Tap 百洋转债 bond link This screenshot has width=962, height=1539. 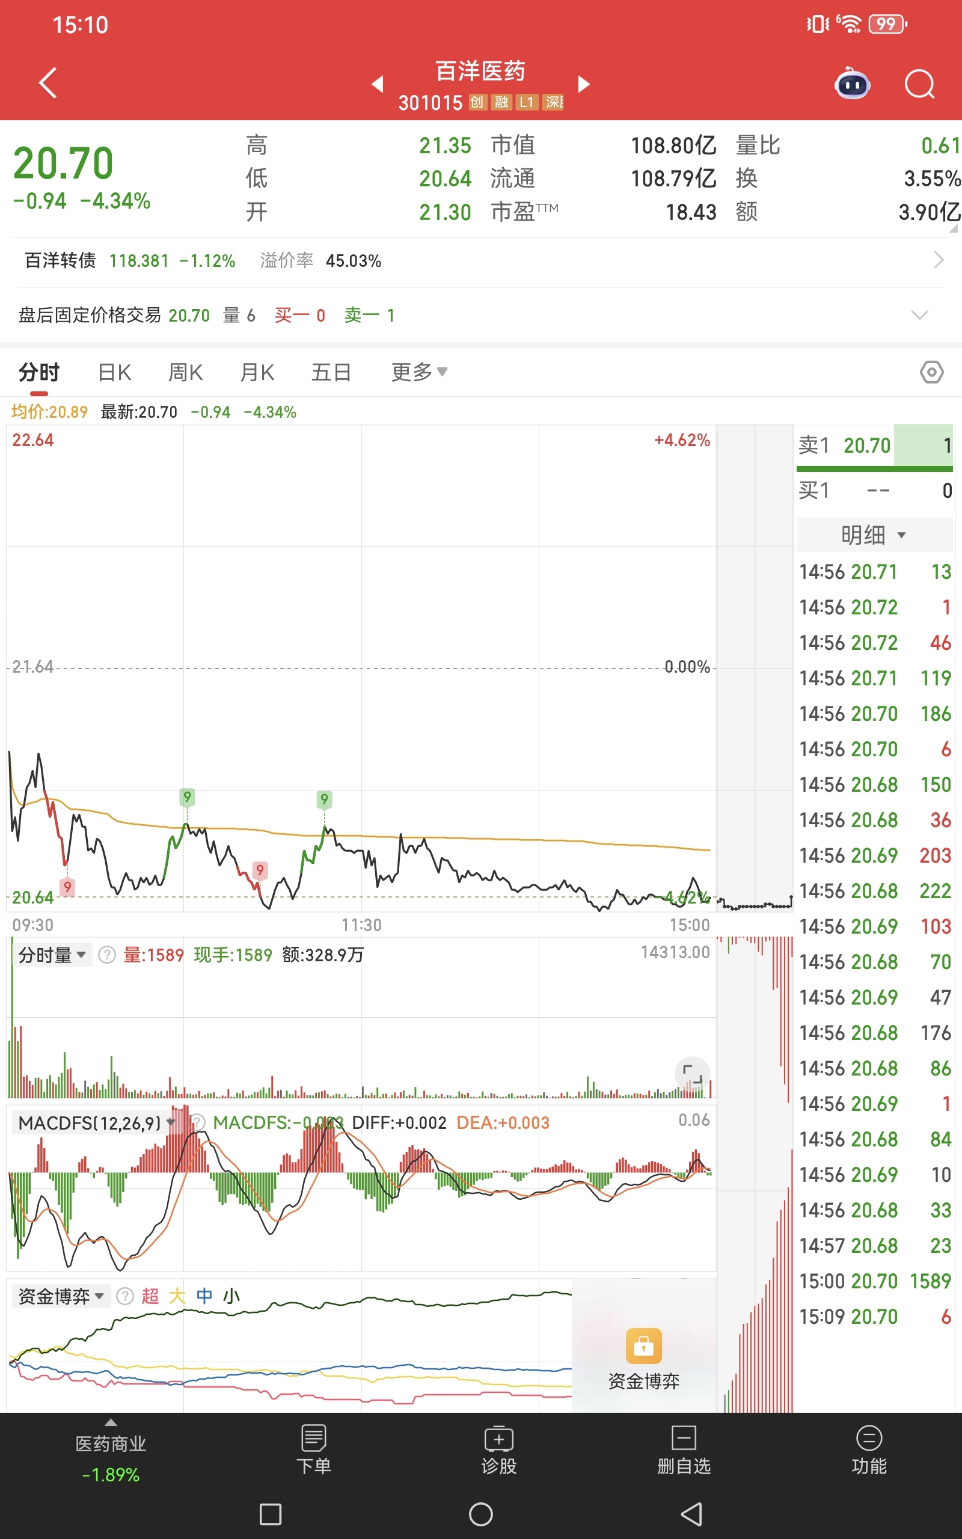61,261
